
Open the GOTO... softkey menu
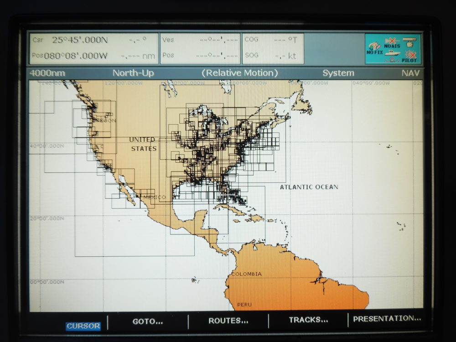pos(147,321)
